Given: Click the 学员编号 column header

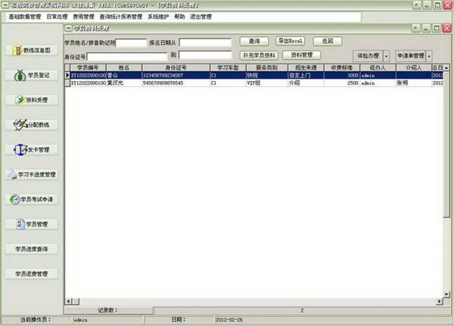Looking at the screenshot, I should (88, 68).
